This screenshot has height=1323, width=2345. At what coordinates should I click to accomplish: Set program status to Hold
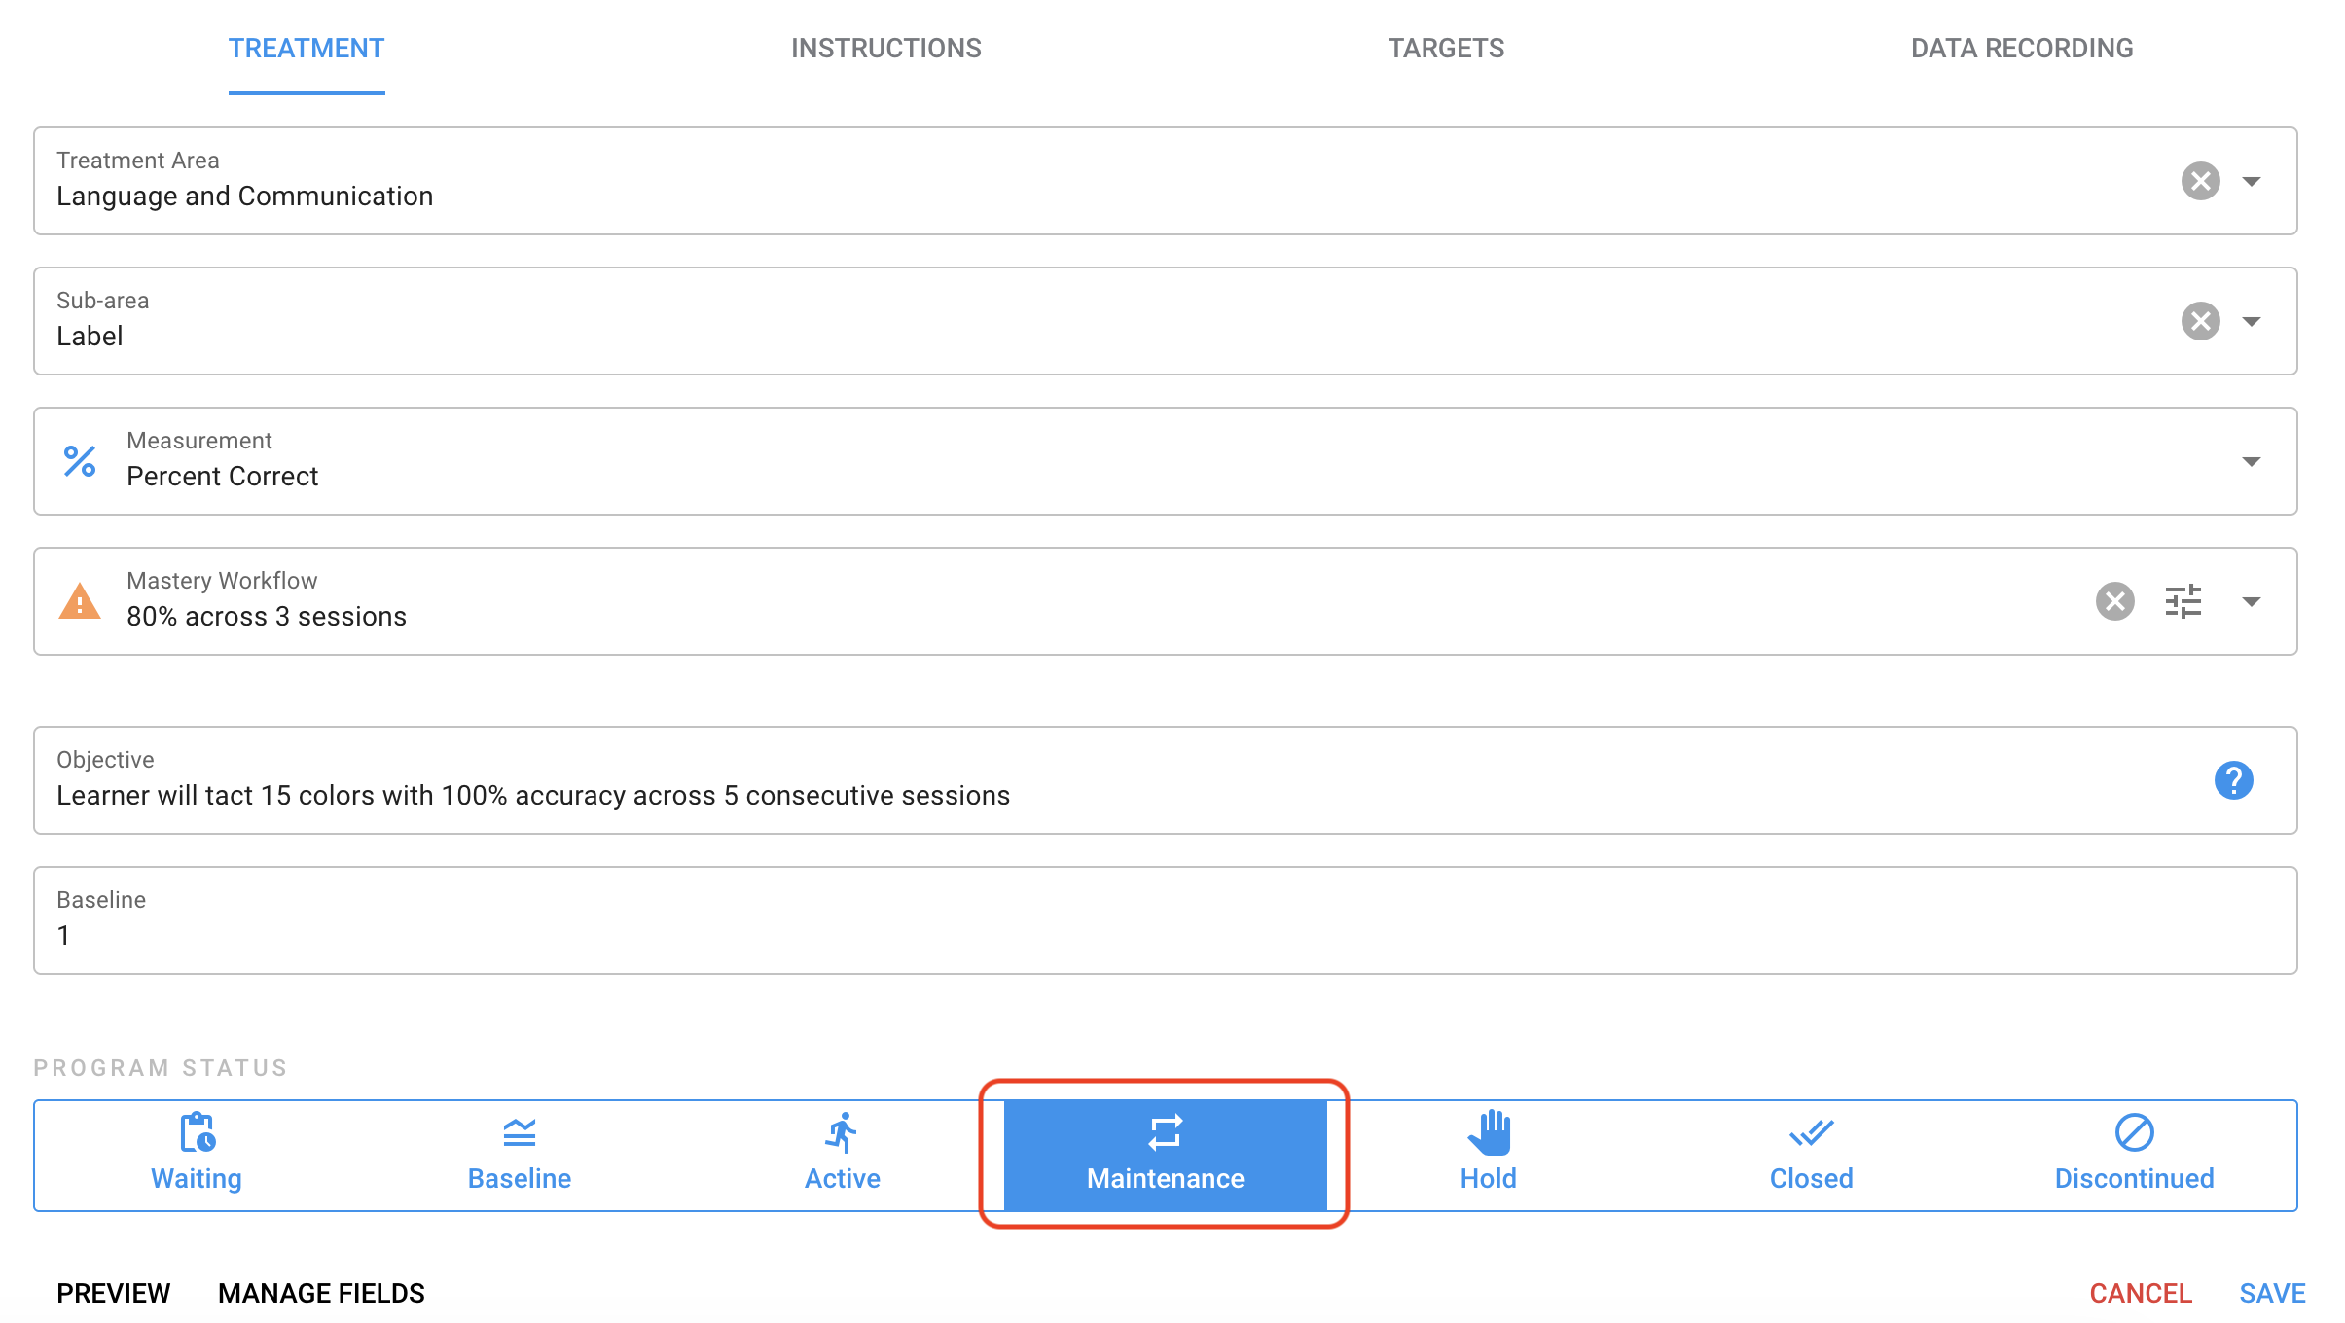tap(1488, 1155)
